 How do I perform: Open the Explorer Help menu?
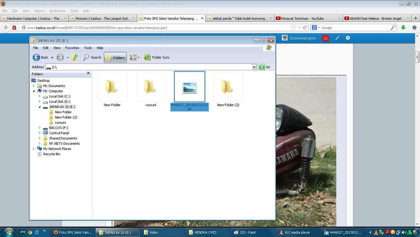[x=100, y=48]
